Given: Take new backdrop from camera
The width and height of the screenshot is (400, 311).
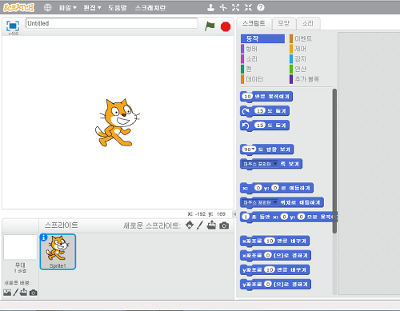Looking at the screenshot, I should [34, 293].
